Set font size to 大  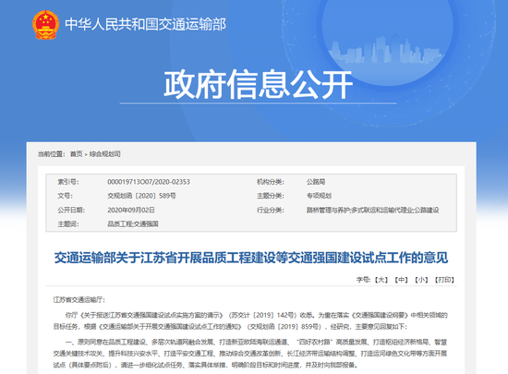coord(381,280)
